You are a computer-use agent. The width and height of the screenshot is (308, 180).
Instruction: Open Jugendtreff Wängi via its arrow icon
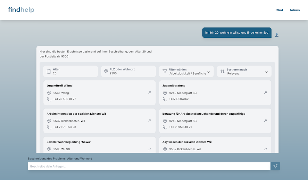[x=149, y=93]
